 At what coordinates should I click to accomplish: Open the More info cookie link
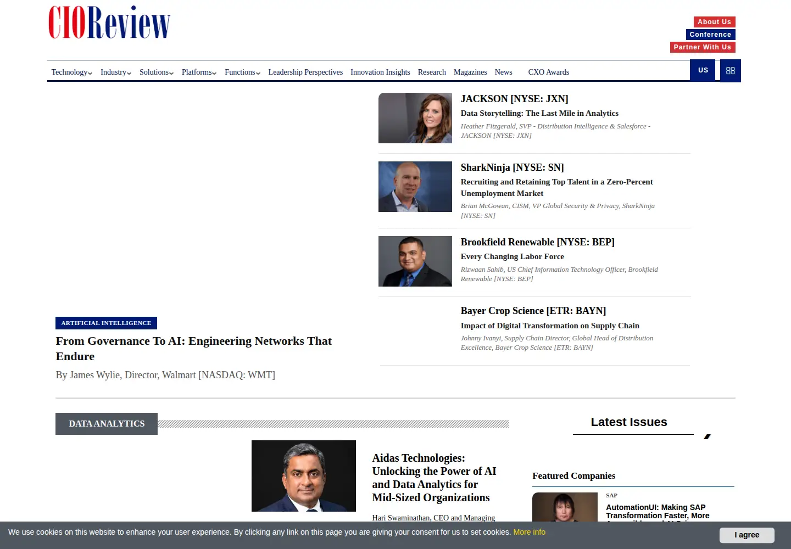click(530, 532)
